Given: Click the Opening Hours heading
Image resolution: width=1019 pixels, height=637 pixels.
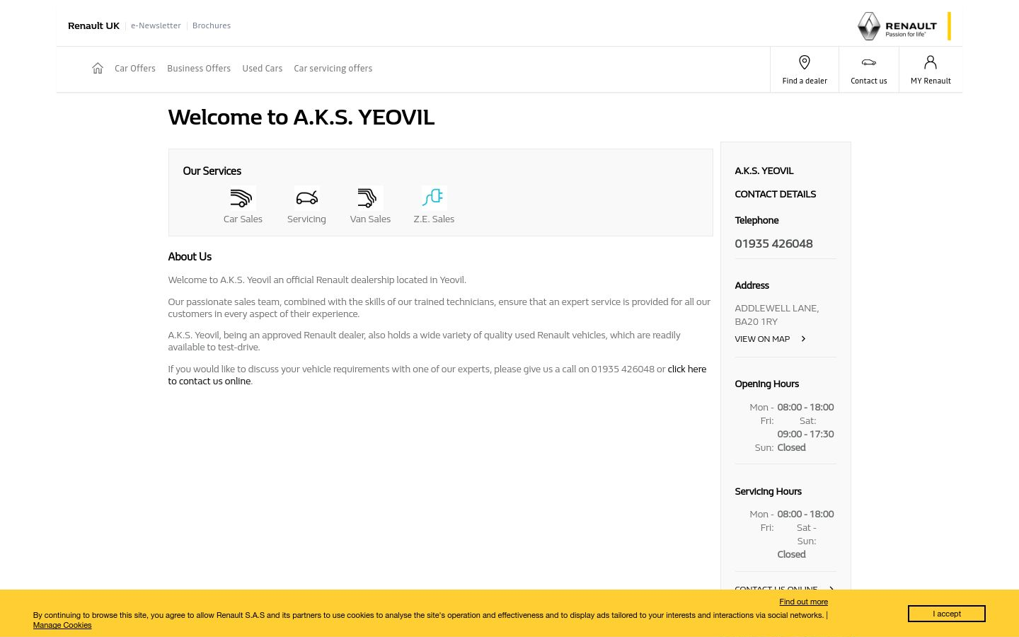Looking at the screenshot, I should [766, 384].
